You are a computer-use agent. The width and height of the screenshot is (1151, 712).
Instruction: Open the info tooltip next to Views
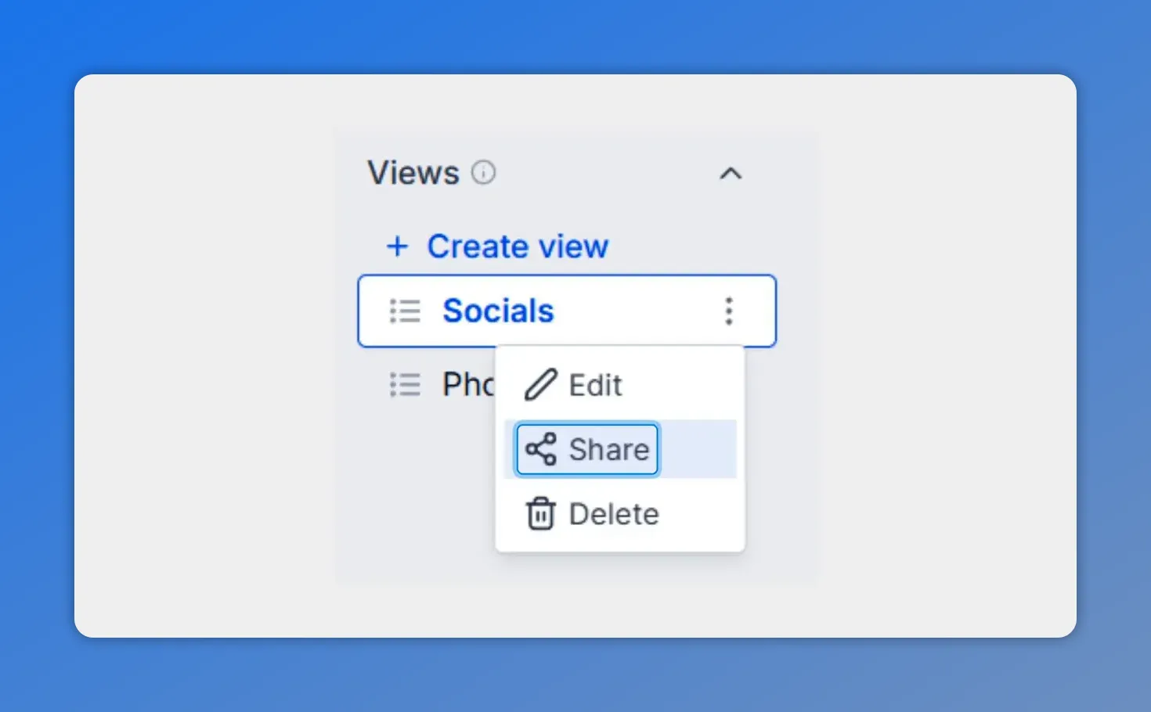click(x=484, y=173)
